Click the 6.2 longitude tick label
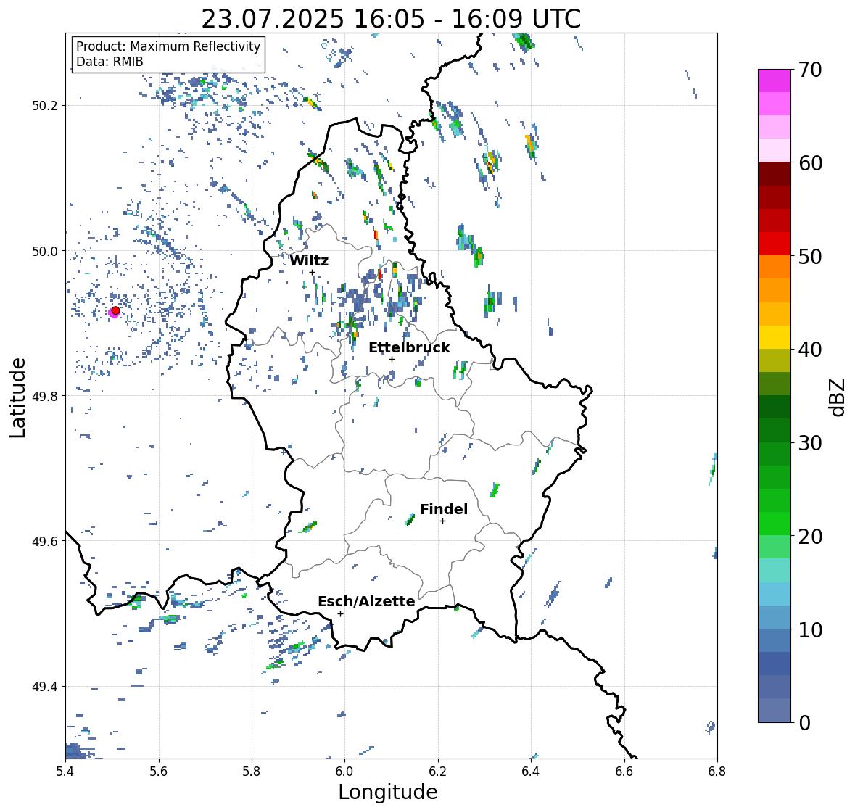The width and height of the screenshot is (855, 810). coord(438,772)
